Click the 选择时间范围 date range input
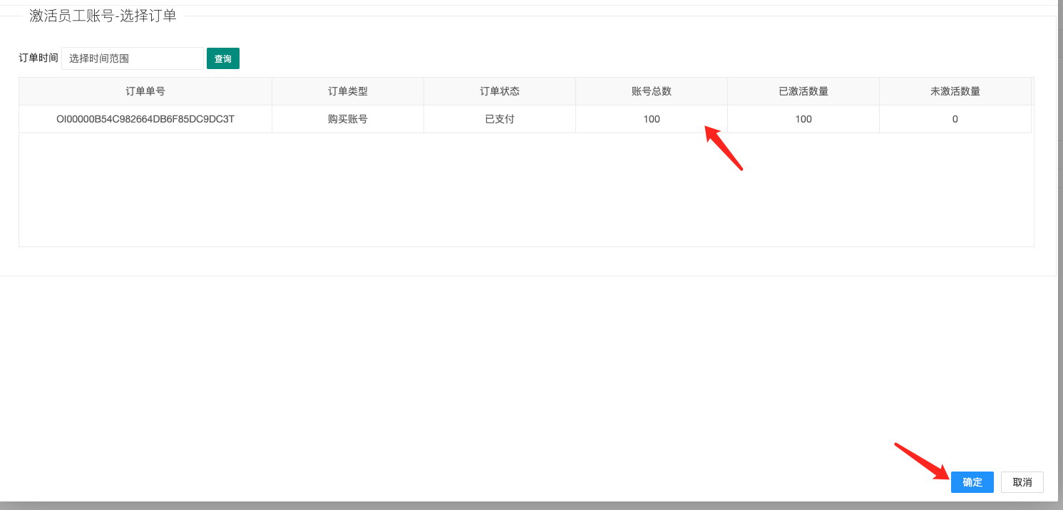 [x=133, y=58]
